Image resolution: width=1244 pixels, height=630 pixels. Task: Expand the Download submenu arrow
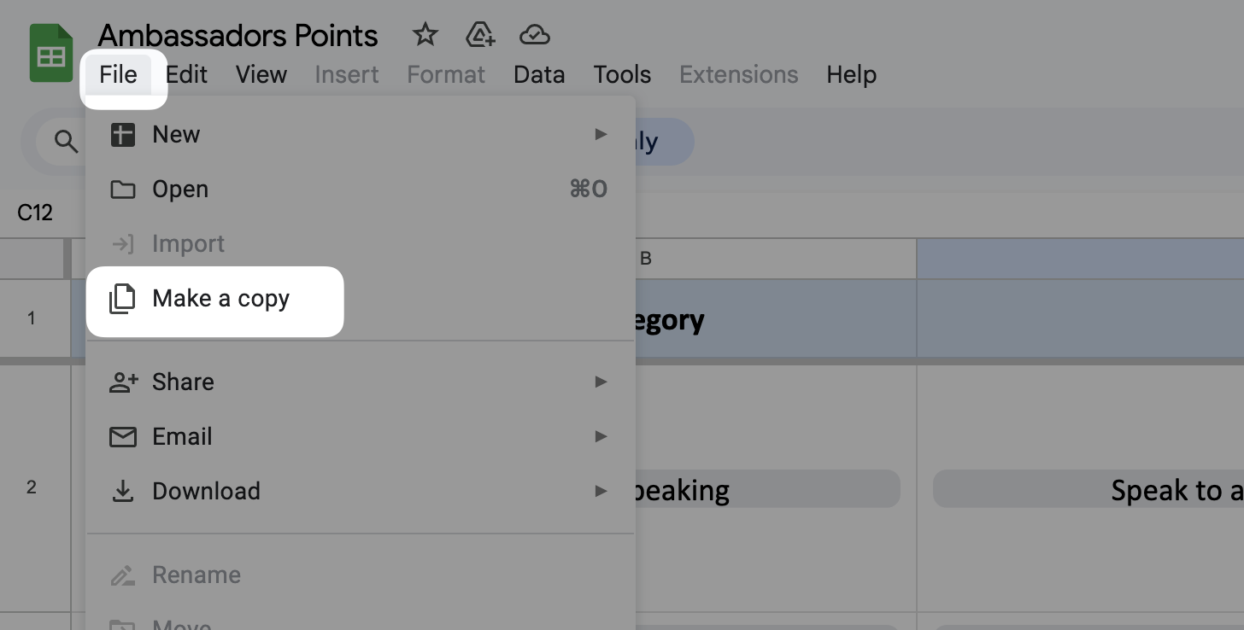[601, 491]
